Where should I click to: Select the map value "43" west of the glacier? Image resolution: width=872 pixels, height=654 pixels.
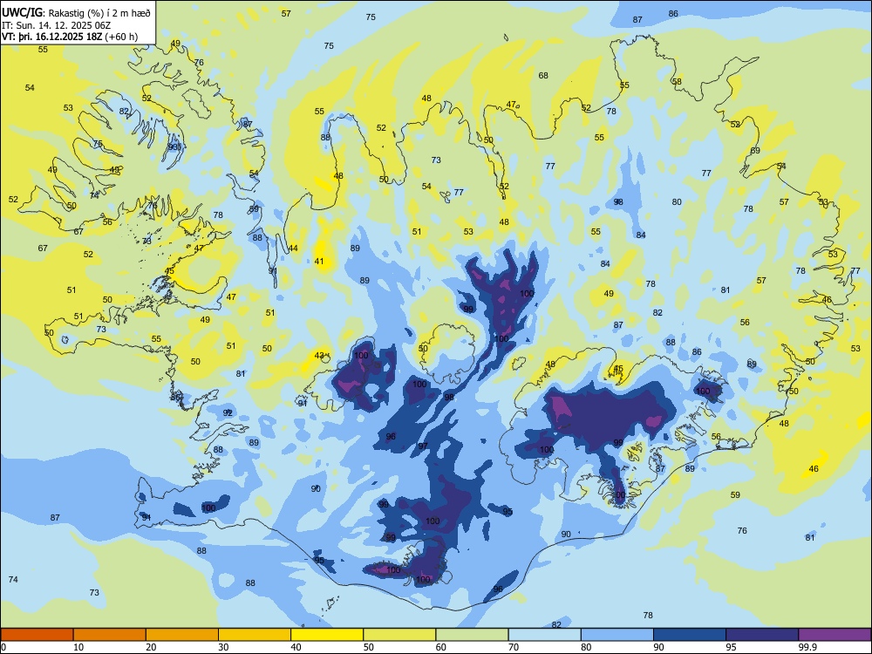tap(319, 356)
